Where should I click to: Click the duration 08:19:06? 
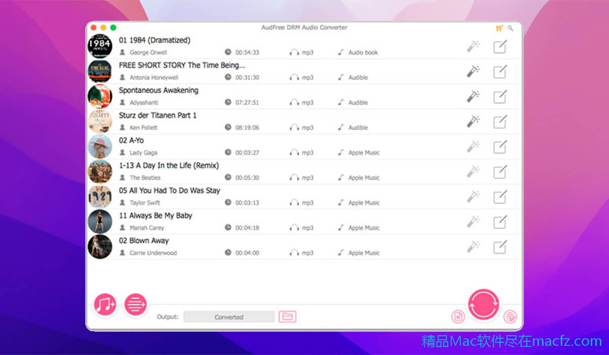247,128
